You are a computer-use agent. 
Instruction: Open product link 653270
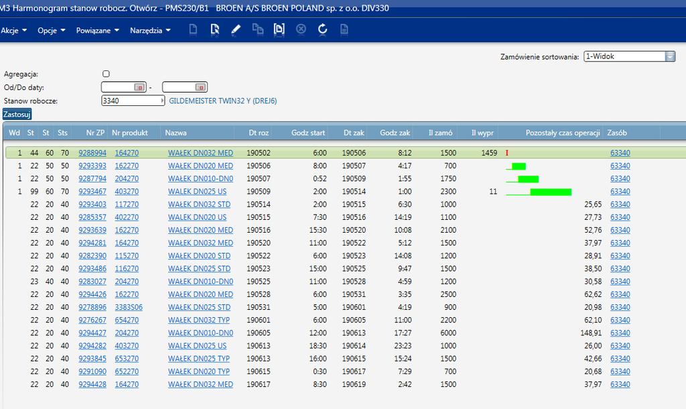click(127, 359)
